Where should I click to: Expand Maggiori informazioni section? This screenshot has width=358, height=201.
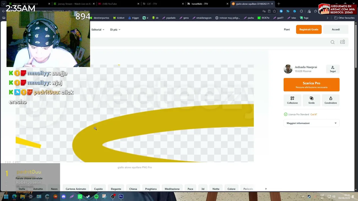(x=312, y=123)
